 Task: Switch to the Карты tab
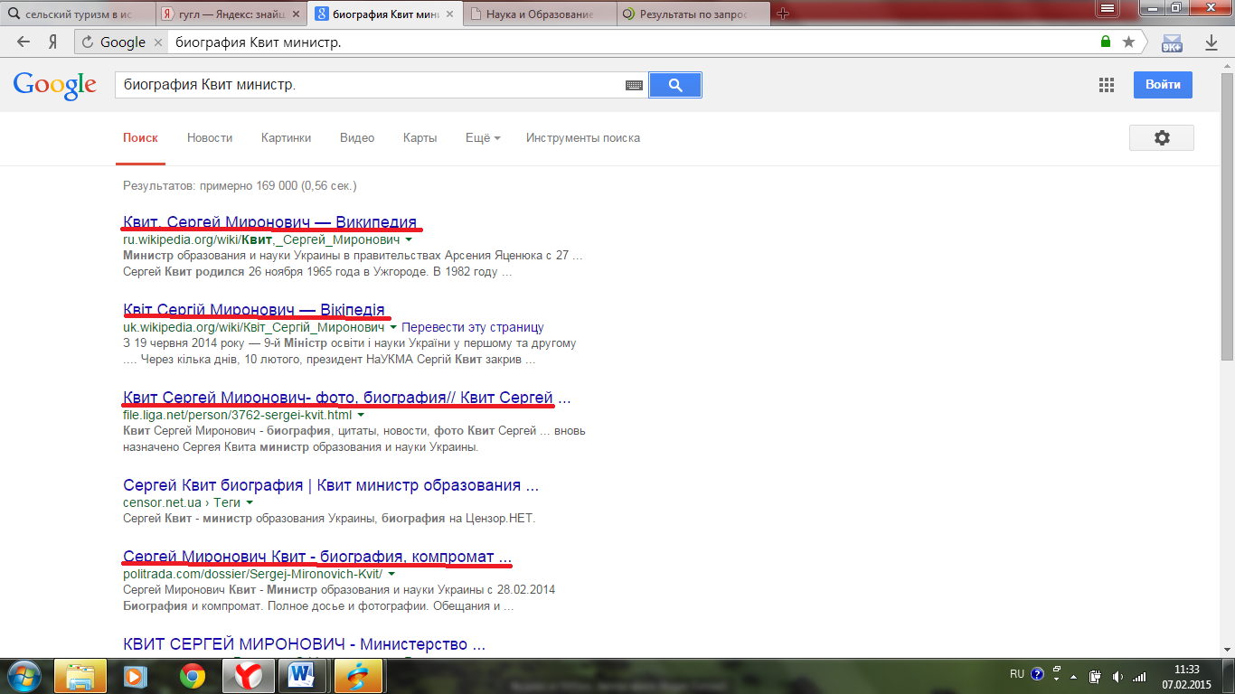point(420,138)
